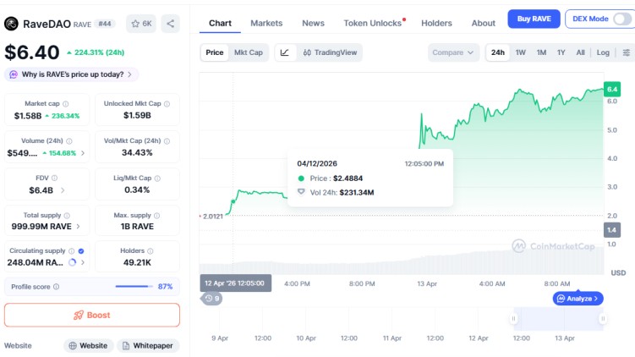Screen dimensions: 635x357
Task: Click Vol/Mkt Cap (24h) info icon
Action: 167,141
